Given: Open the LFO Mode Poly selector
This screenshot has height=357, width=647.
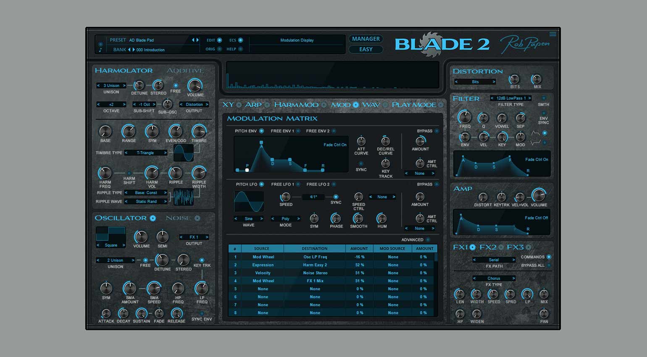Looking at the screenshot, I should click(286, 219).
